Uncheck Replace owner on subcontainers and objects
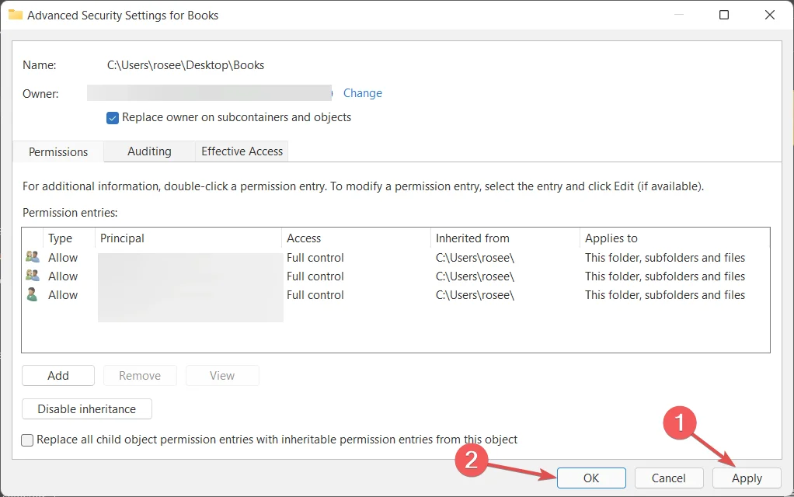Viewport: 794px width, 497px height. coord(113,118)
